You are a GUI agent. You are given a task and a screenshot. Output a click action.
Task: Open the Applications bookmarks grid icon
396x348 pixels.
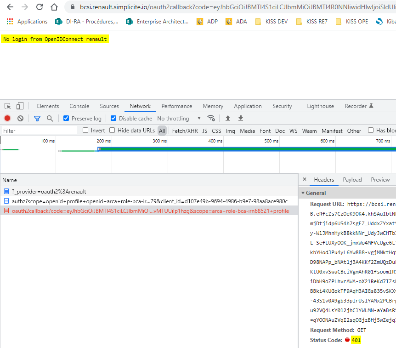pyautogui.click(x=10, y=22)
